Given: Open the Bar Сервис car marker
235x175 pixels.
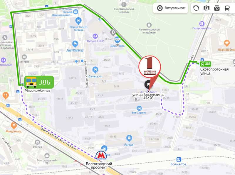Looking at the screenshot, I should point(139,108).
